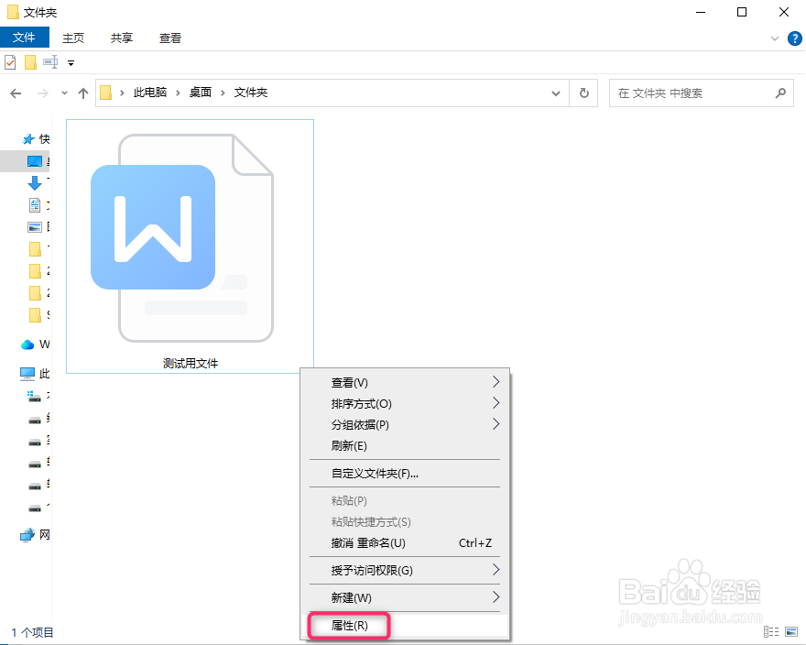Open the Customize Quick Access Toolbar dropdown
Screen dimensions: 806x645
click(71, 63)
